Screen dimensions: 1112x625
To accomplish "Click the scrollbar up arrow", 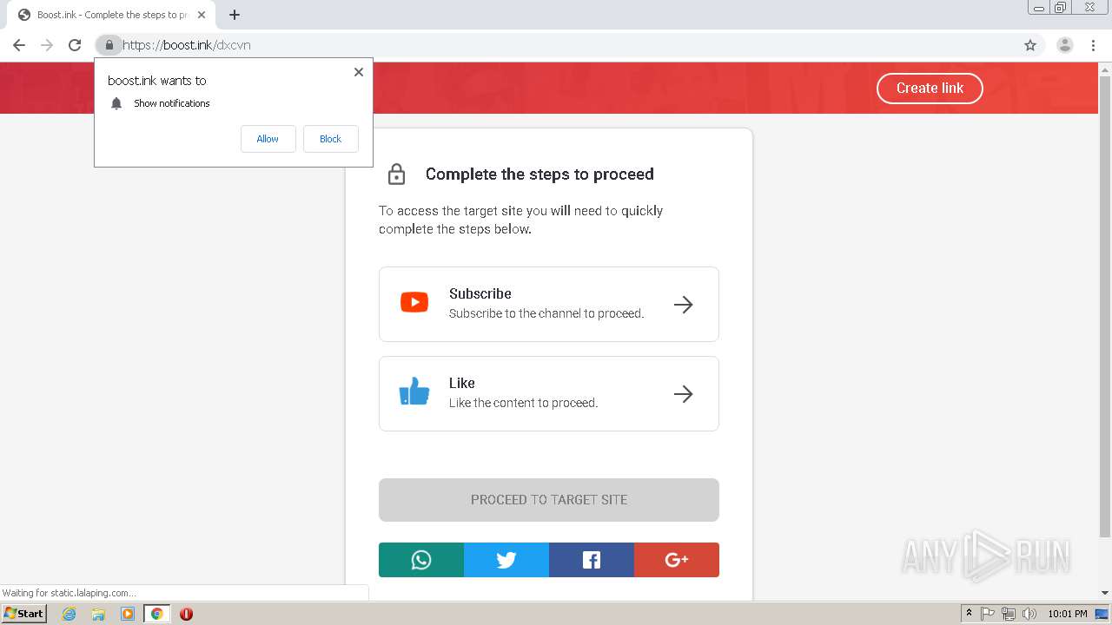I will click(x=1105, y=69).
